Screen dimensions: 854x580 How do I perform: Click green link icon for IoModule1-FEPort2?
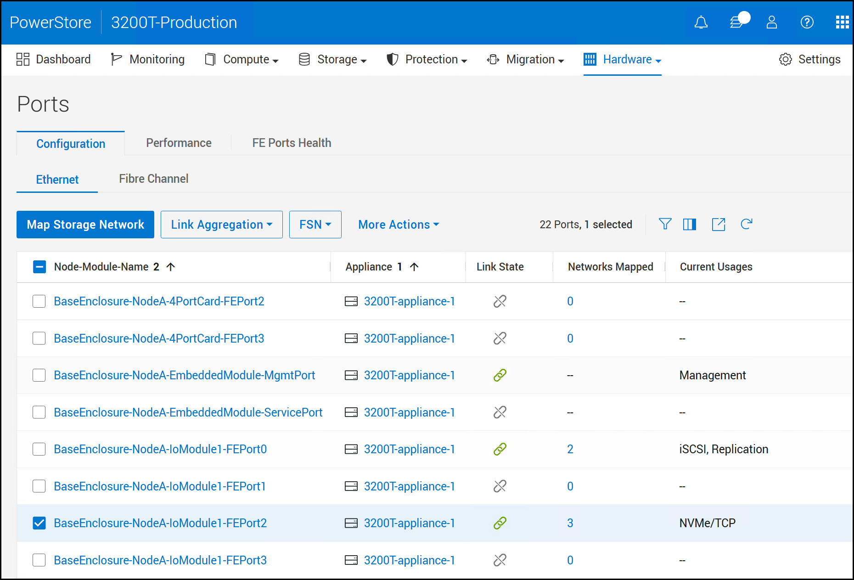click(x=500, y=523)
